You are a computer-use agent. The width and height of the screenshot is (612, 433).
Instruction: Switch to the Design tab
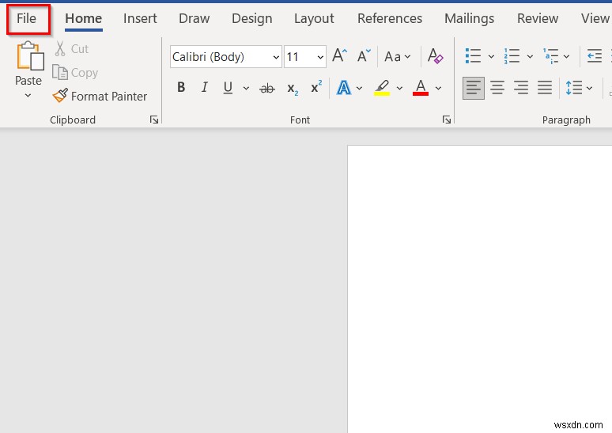click(x=251, y=18)
